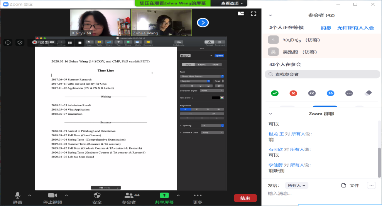The width and height of the screenshot is (382, 206).
Task: Collapse the Zoom 群聊 panel chevron
Action: tap(270, 114)
